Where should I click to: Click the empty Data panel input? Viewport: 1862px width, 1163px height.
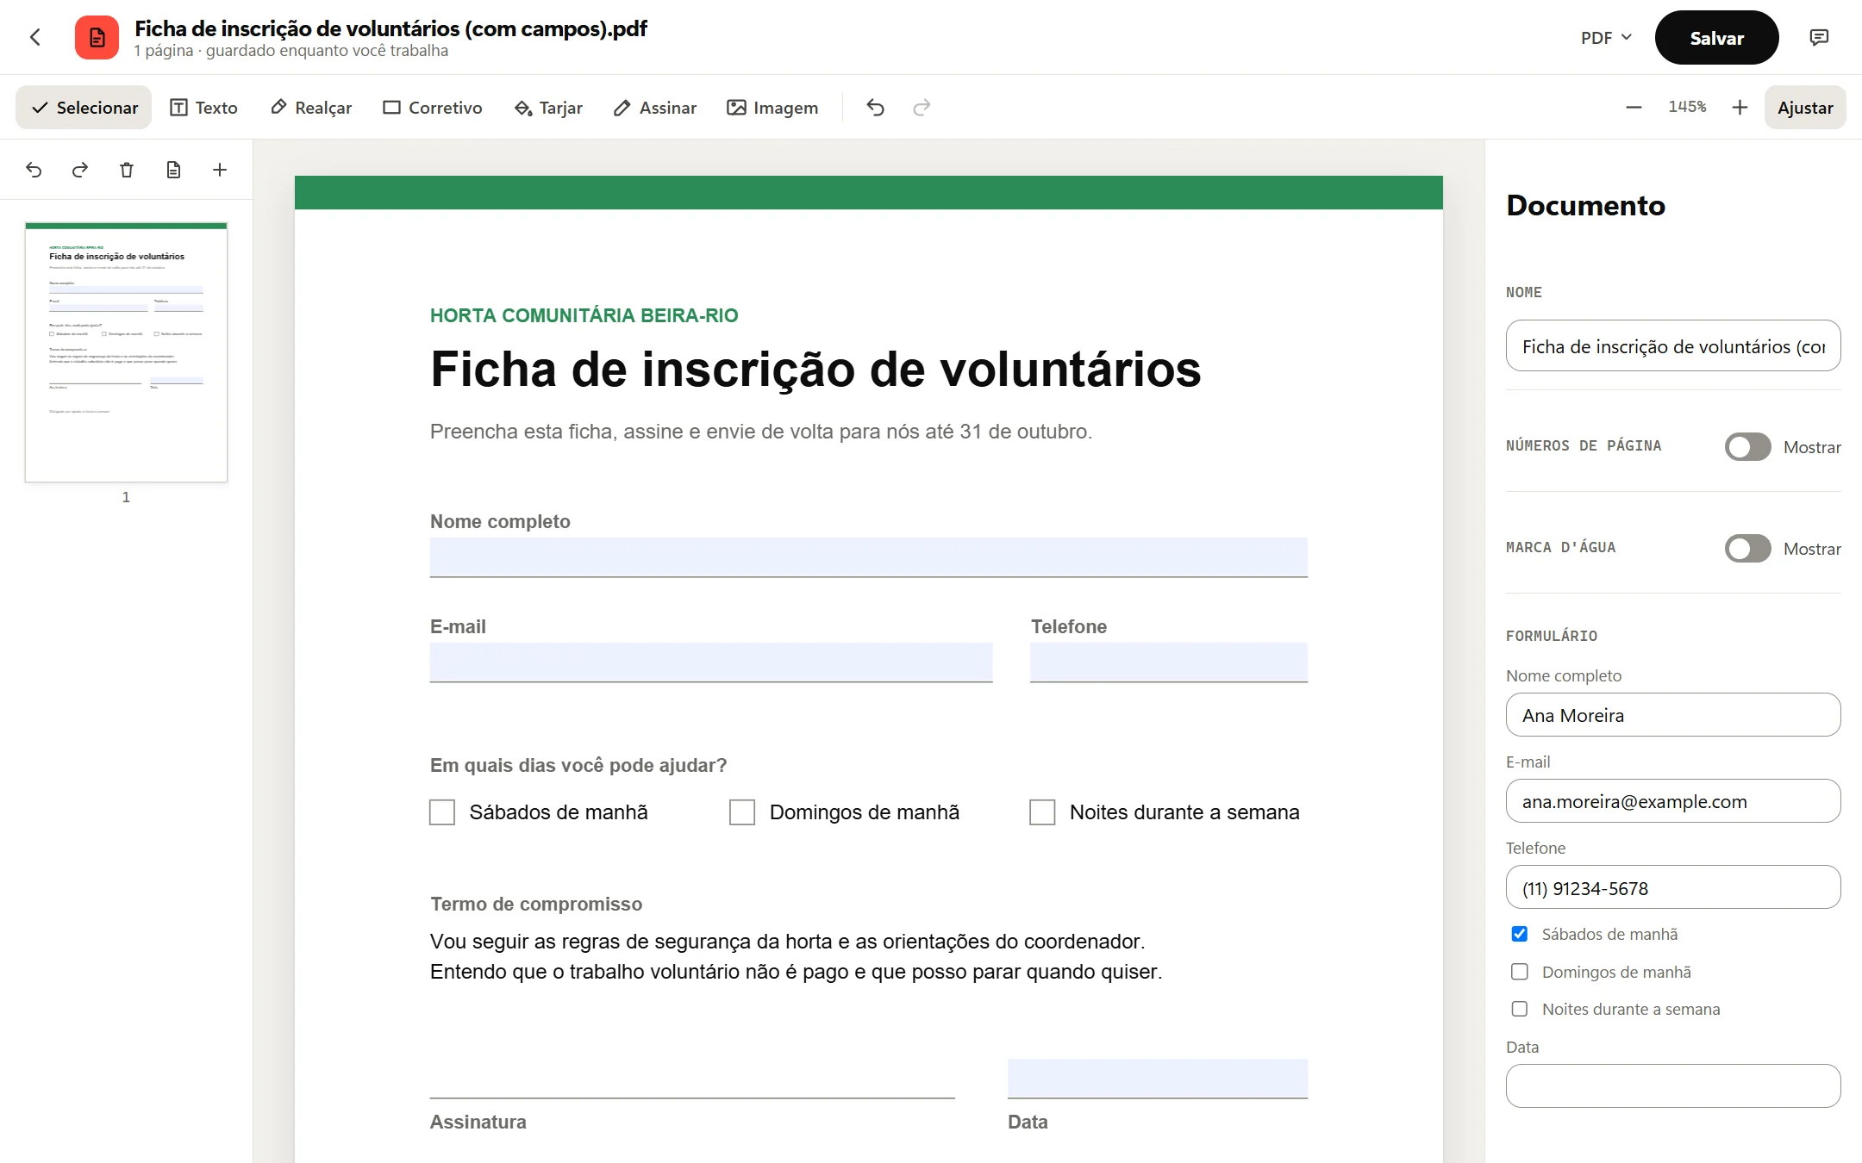[x=1673, y=1086]
